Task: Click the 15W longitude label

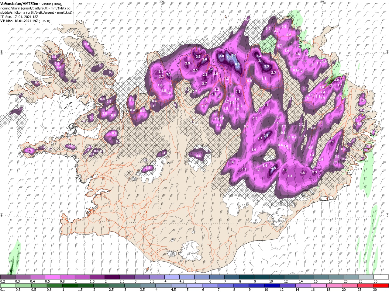Action: [322, 2]
